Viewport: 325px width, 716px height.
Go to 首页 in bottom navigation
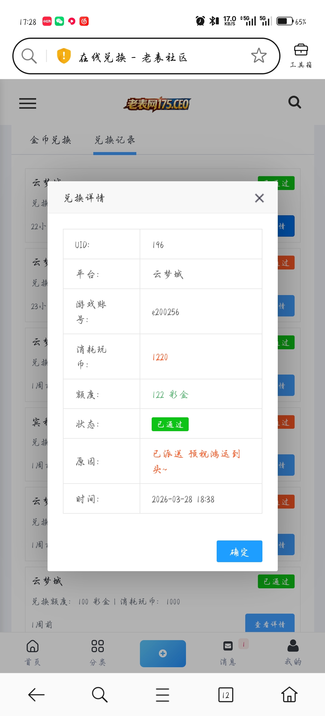pyautogui.click(x=32, y=652)
